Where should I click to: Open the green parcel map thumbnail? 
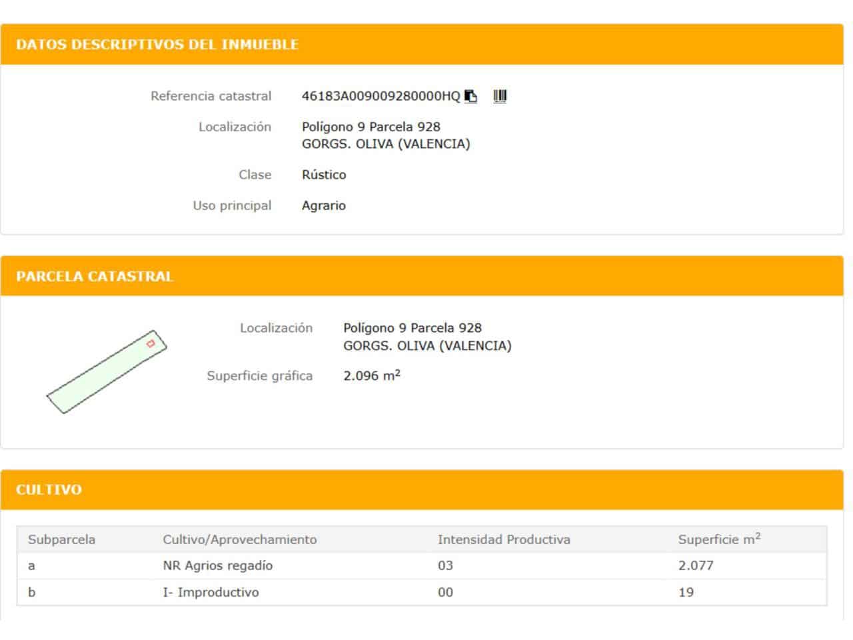click(106, 371)
